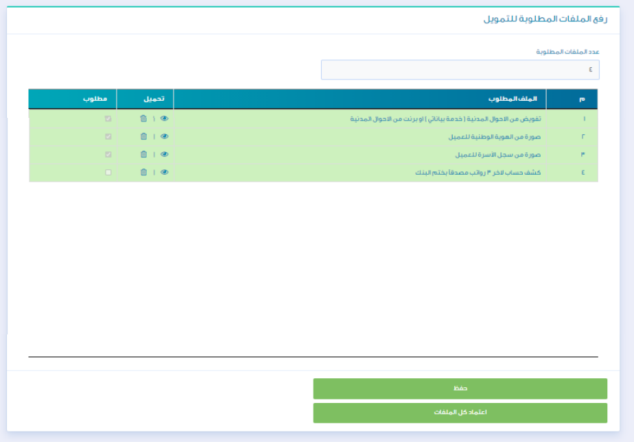Image resolution: width=634 pixels, height=442 pixels.
Task: Toggle مطلوب checkbox for صورة من الهوية الوطنية
Action: 108,136
